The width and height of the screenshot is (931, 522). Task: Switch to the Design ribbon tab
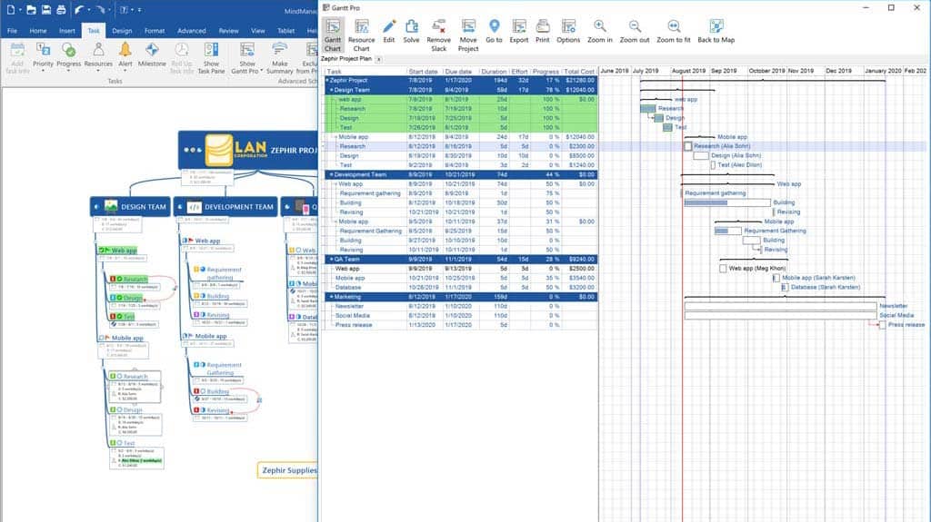(122, 31)
